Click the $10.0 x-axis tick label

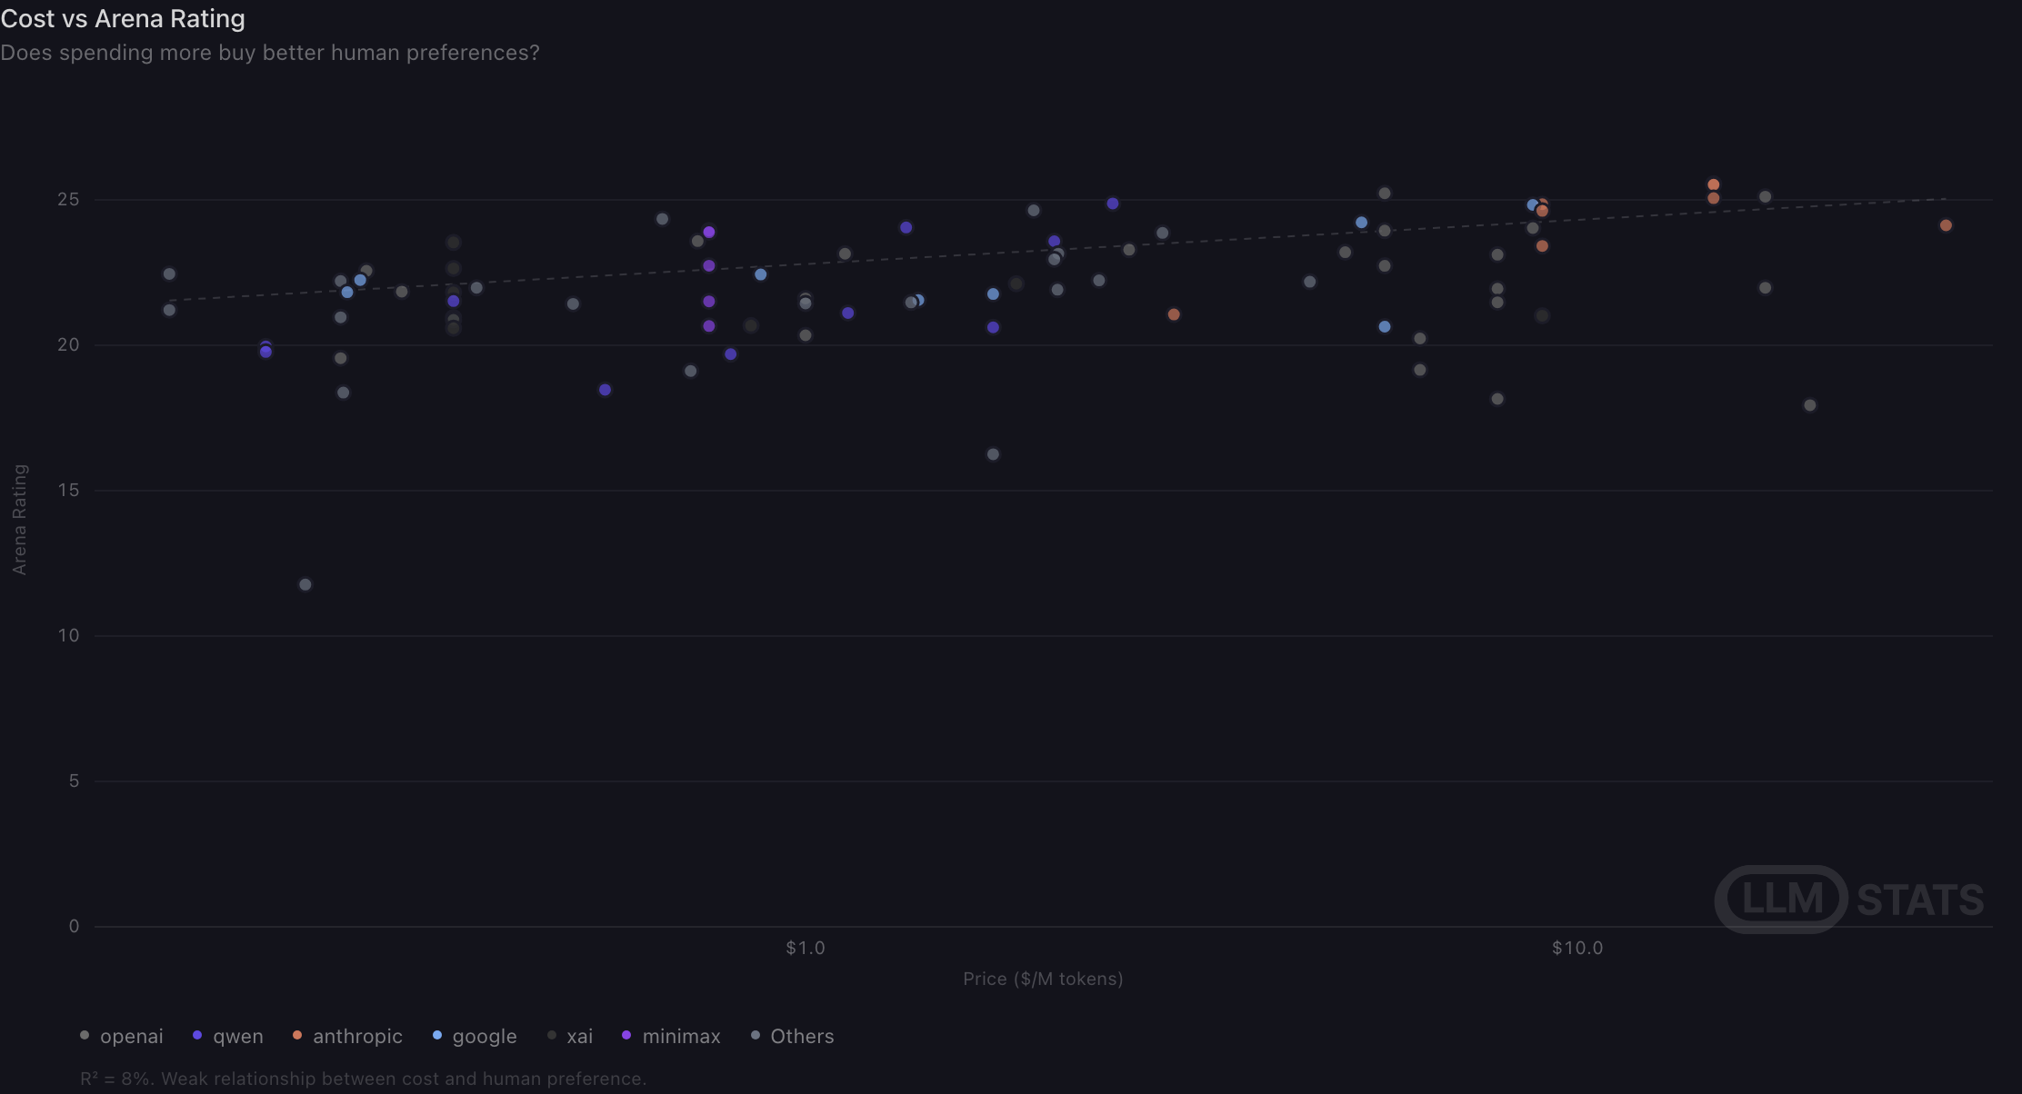[1577, 948]
